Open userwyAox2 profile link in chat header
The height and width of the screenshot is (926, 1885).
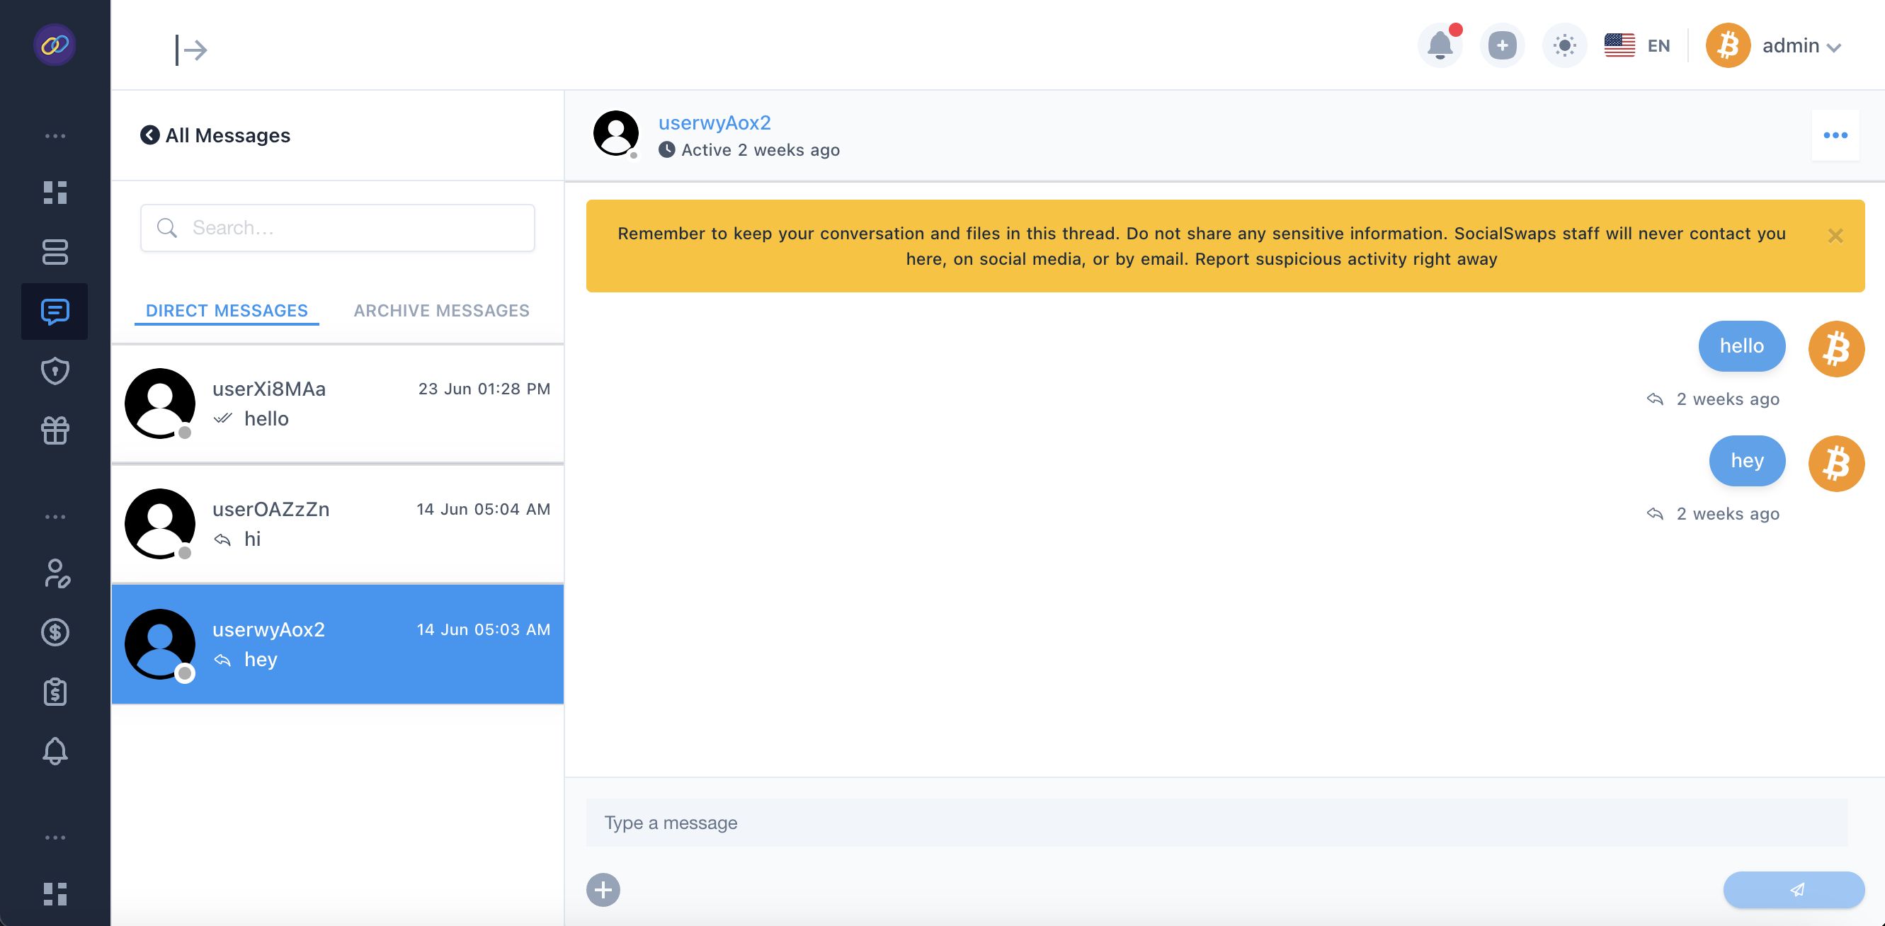pos(714,122)
